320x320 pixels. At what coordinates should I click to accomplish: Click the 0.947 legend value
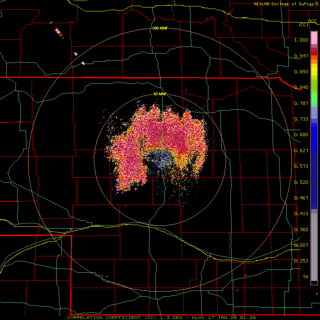point(301,56)
